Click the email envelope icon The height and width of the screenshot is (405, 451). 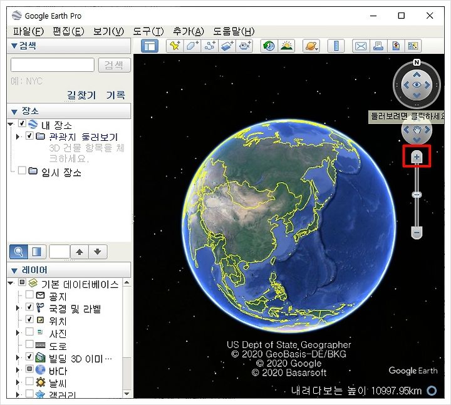pos(361,46)
